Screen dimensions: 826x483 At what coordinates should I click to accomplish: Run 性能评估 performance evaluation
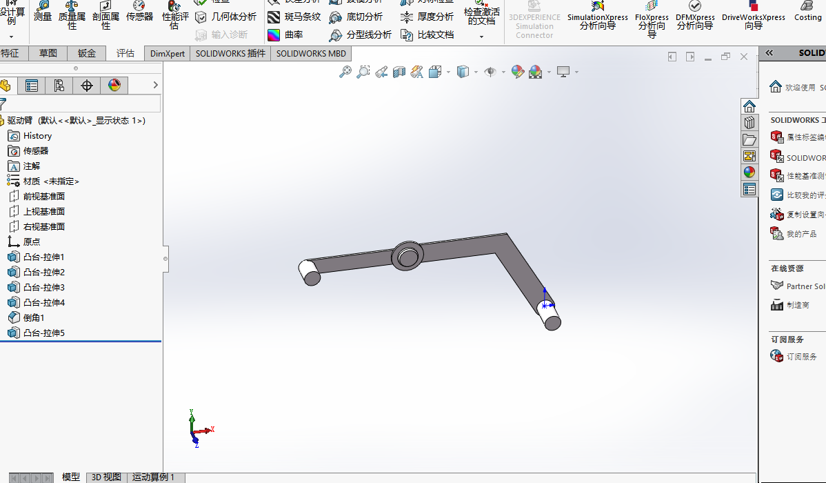(175, 14)
